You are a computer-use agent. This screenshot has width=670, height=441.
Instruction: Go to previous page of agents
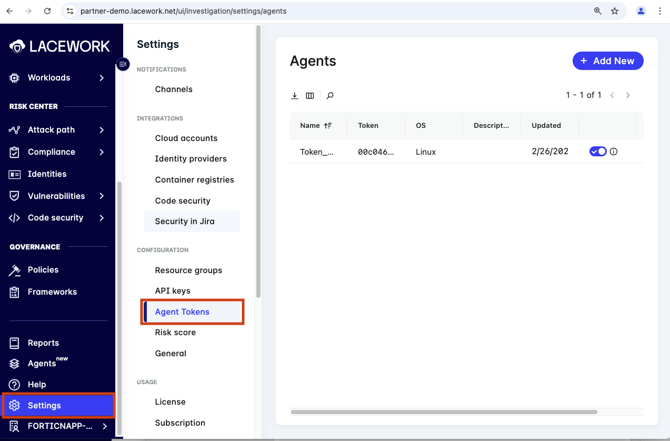pyautogui.click(x=612, y=95)
